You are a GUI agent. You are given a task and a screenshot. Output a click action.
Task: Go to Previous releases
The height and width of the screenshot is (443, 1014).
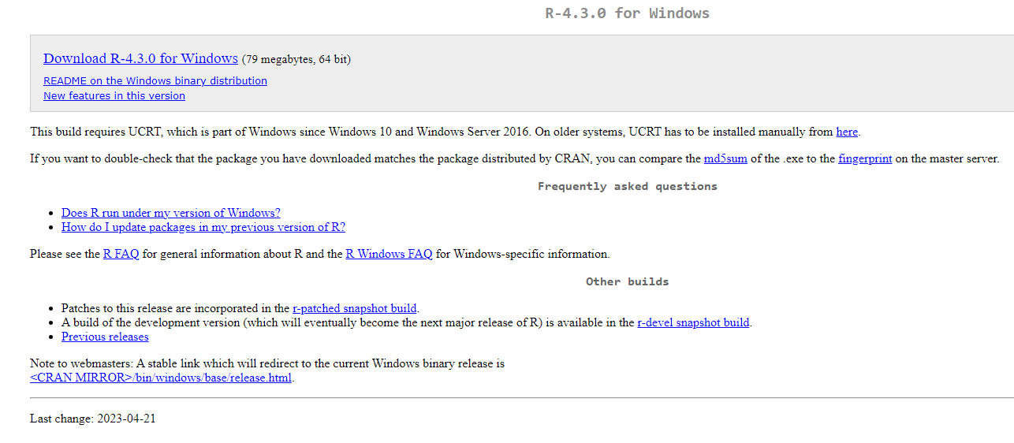(105, 337)
